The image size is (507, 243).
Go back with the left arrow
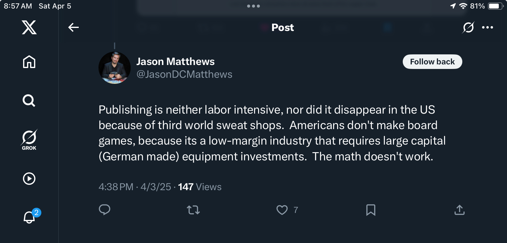click(x=74, y=27)
